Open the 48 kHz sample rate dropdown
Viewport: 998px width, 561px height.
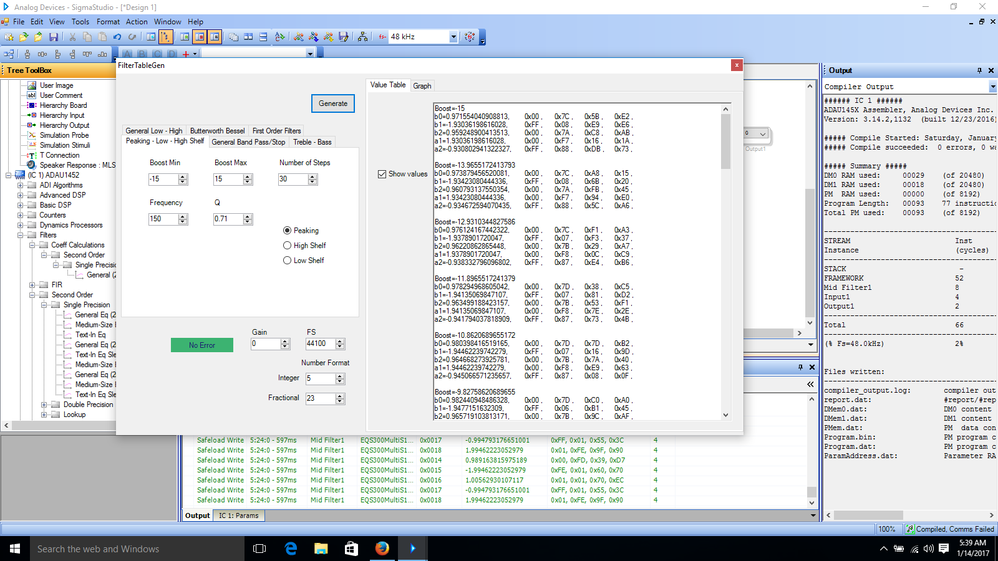coord(453,37)
